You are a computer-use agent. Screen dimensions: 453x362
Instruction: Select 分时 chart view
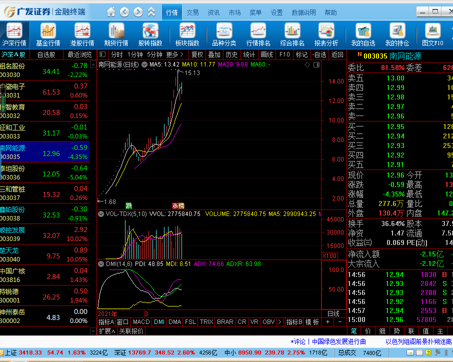tap(116, 54)
